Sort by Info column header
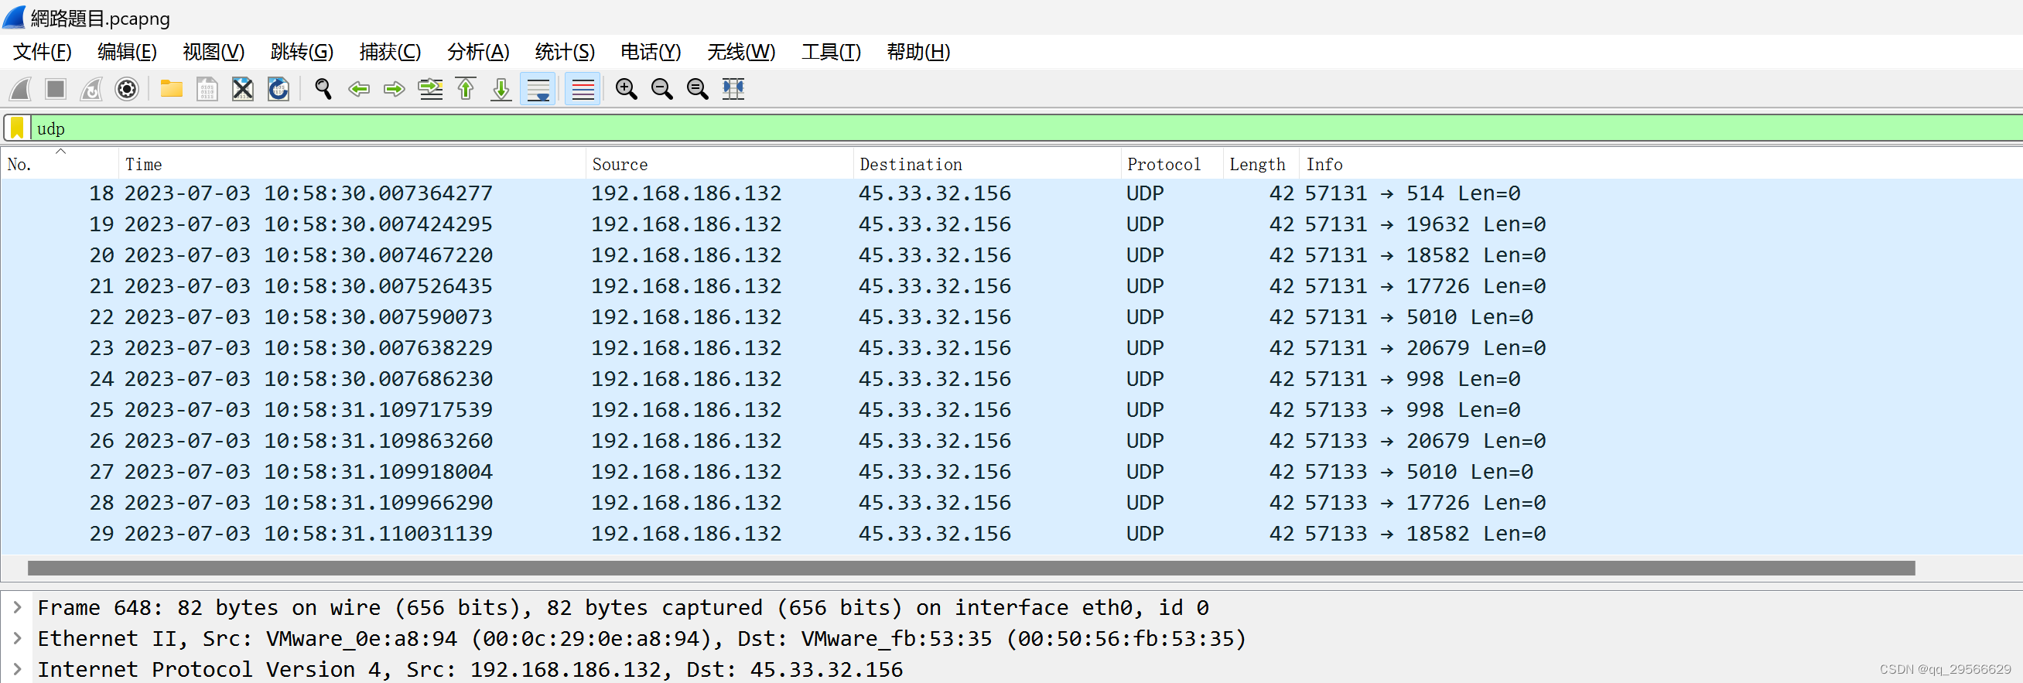Screen dimensions: 2023x683 tap(1660, 164)
